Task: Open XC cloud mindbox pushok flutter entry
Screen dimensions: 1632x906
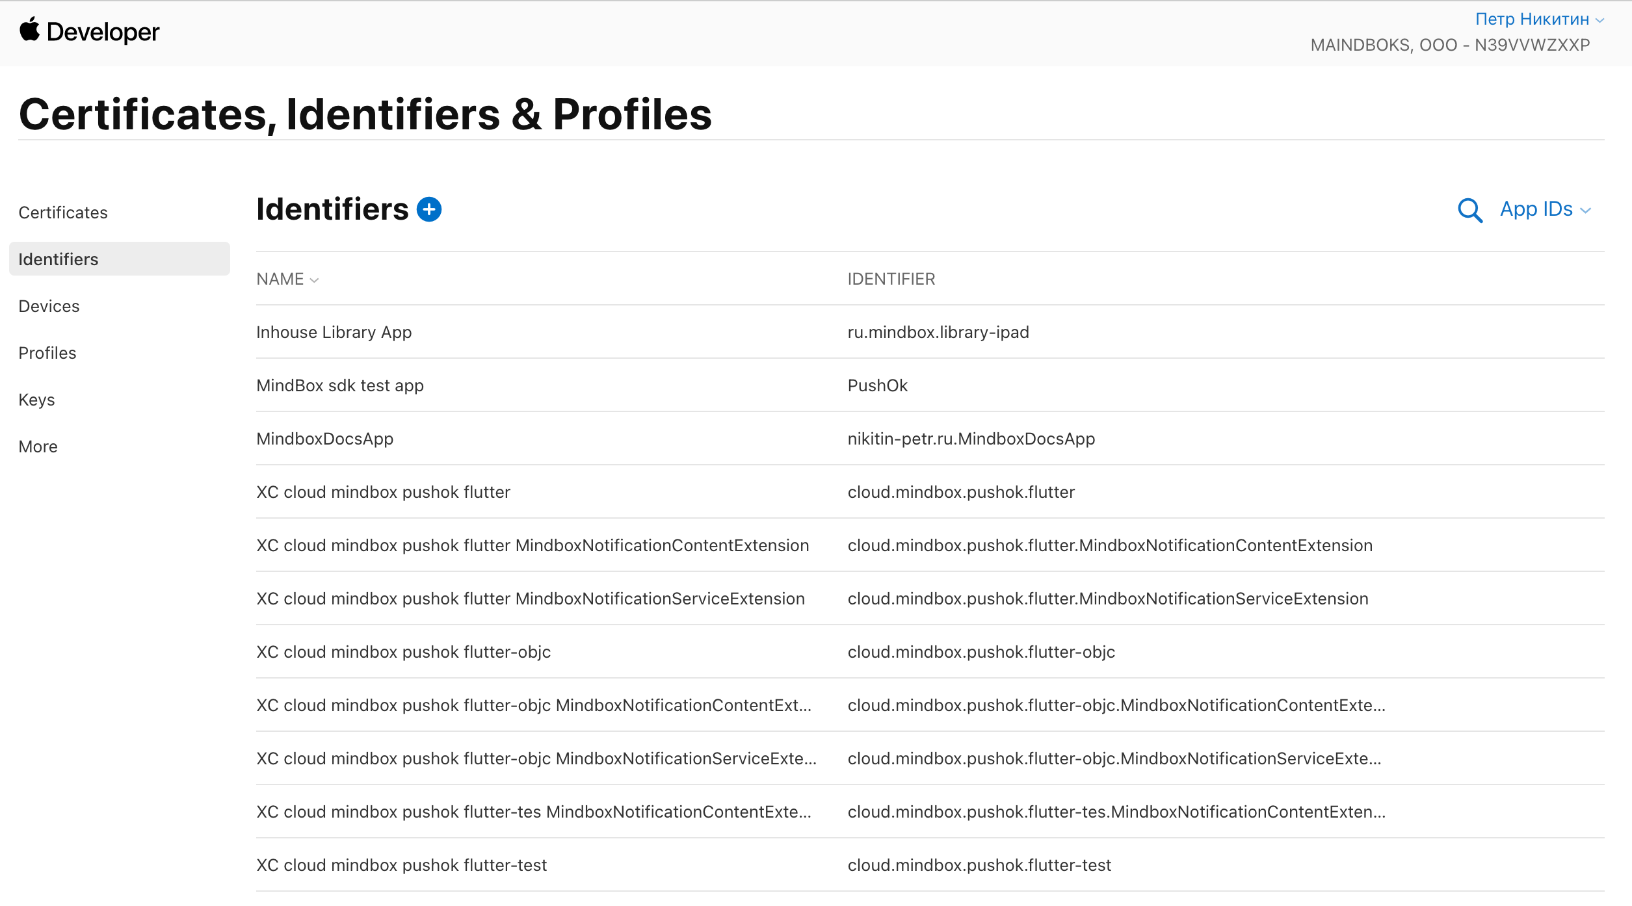Action: point(384,492)
